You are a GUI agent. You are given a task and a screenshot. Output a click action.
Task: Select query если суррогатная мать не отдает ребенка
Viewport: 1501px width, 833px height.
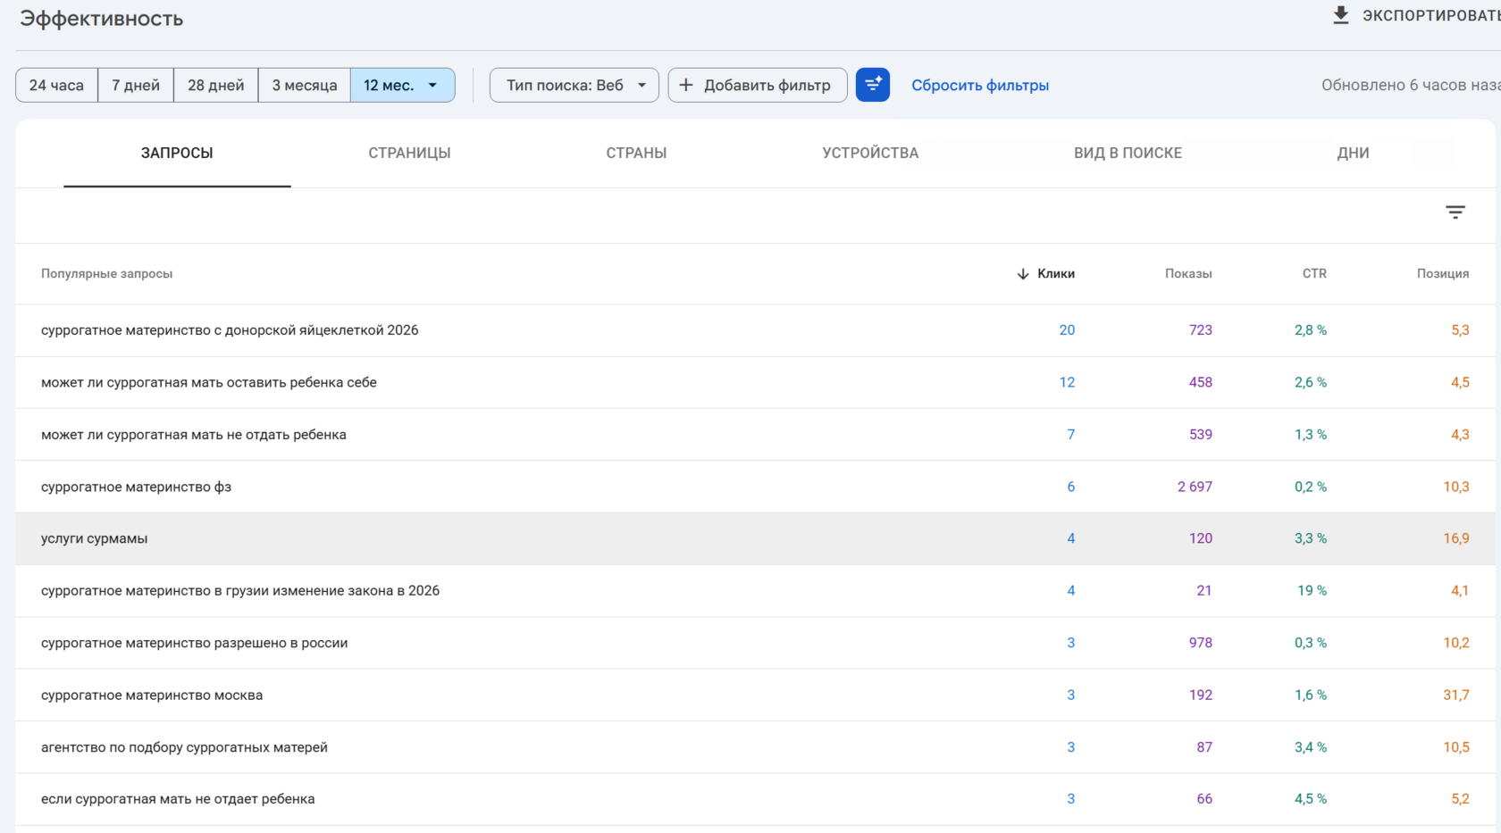point(178,799)
